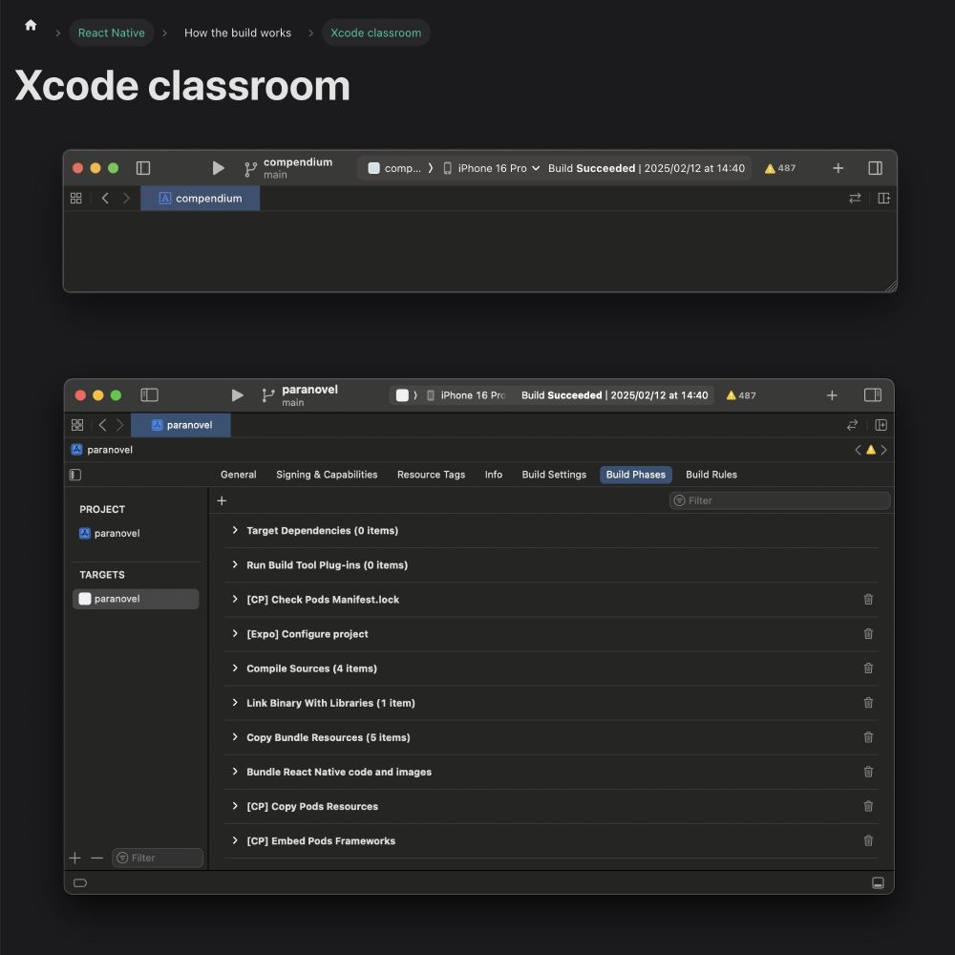
Task: Toggle inspector panel in paranovel window
Action: click(x=873, y=395)
